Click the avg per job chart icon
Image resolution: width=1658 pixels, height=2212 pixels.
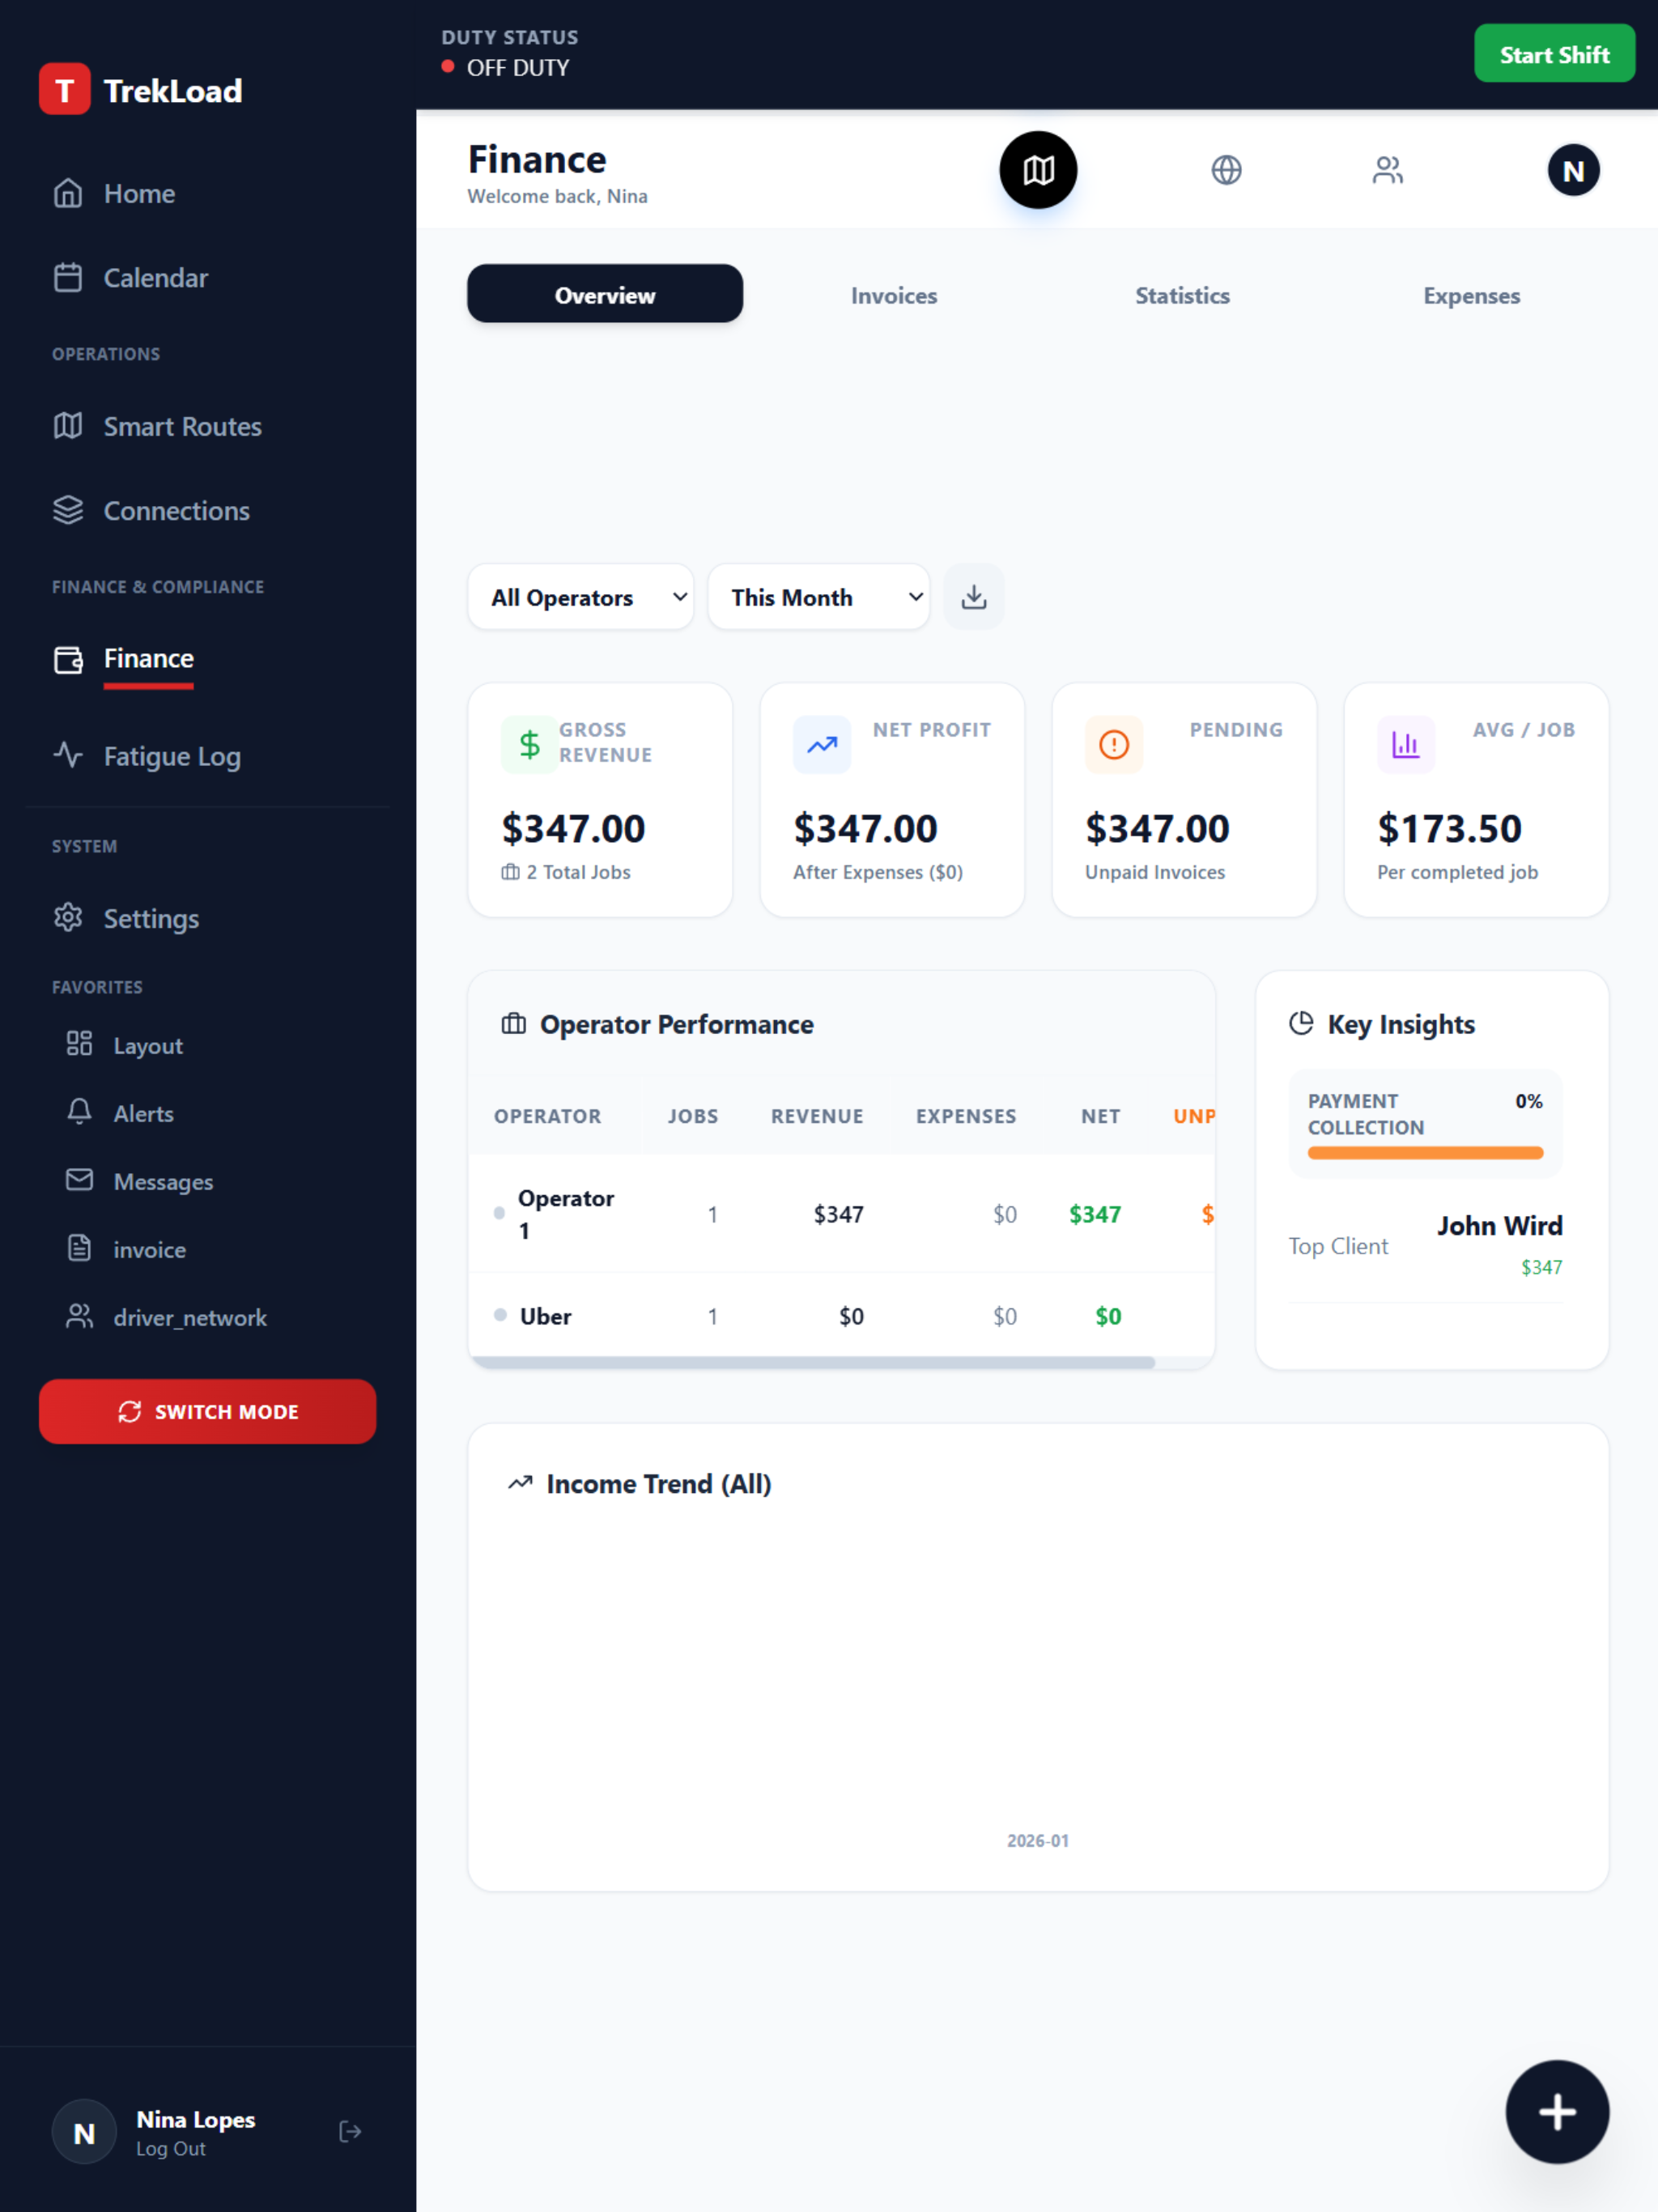point(1405,744)
